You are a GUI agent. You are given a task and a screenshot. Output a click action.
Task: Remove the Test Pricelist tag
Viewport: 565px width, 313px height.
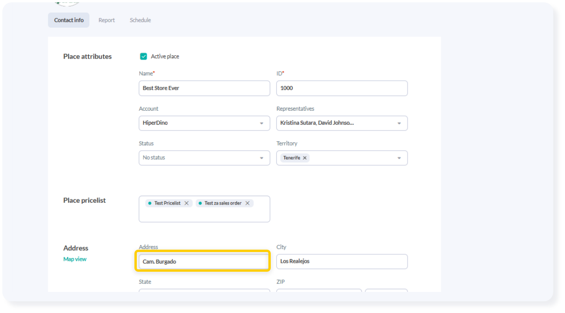pos(187,203)
